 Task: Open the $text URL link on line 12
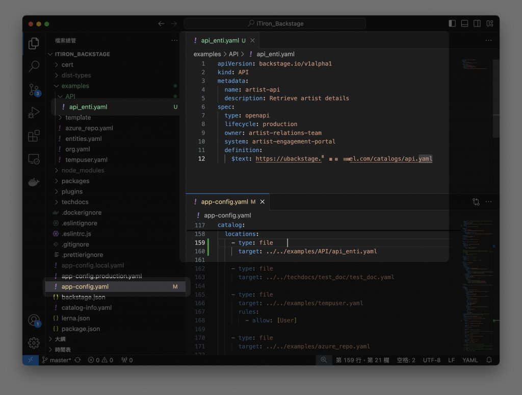[x=344, y=159]
